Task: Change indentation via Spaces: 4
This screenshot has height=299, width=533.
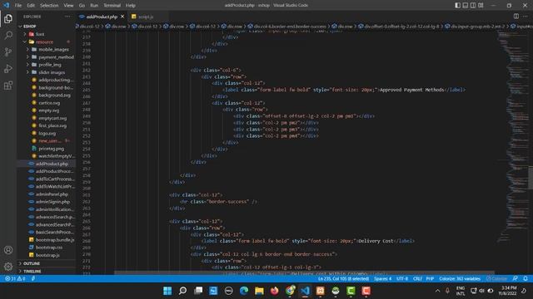Action: 382,279
